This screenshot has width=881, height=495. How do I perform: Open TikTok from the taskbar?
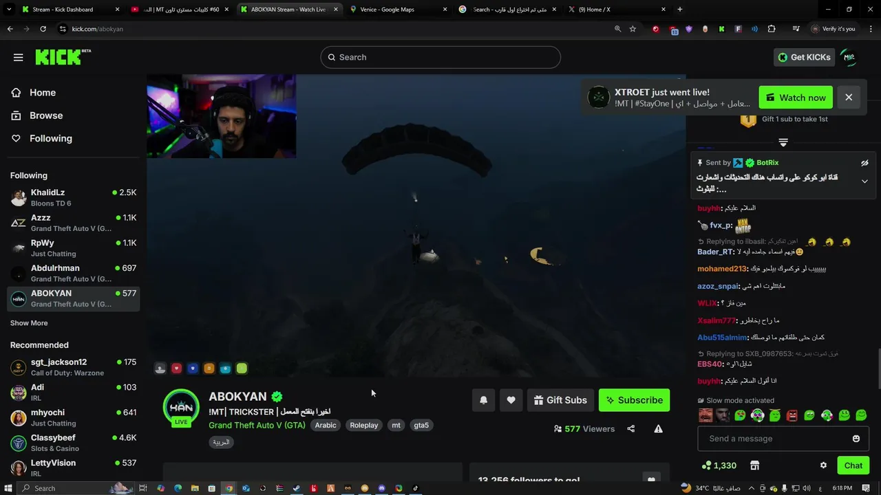click(416, 488)
